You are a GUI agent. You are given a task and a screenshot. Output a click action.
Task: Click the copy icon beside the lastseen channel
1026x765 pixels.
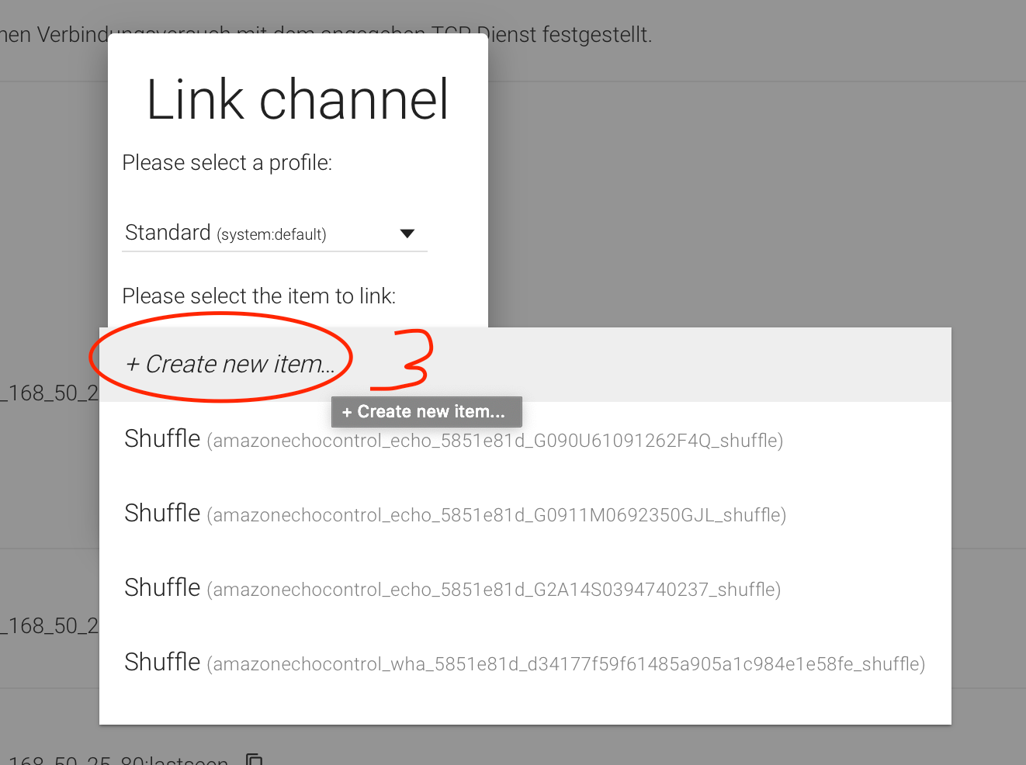pos(254,760)
